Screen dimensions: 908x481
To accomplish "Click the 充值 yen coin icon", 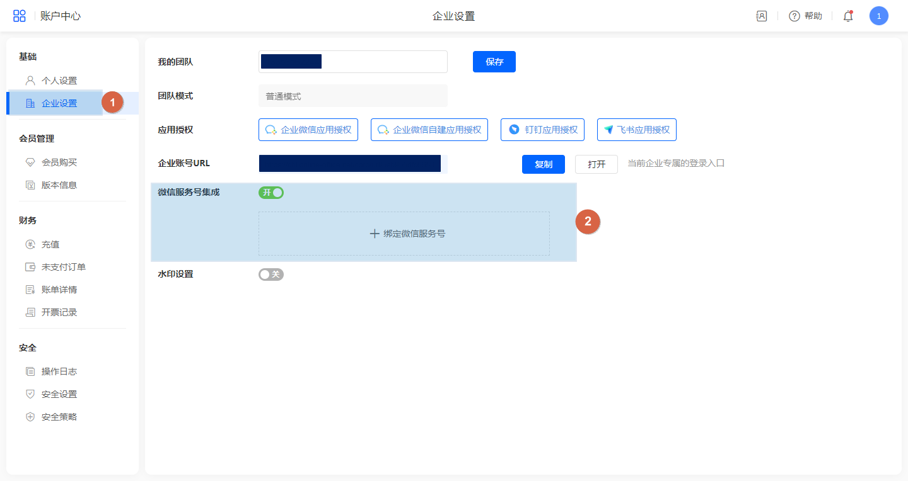I will (x=30, y=244).
